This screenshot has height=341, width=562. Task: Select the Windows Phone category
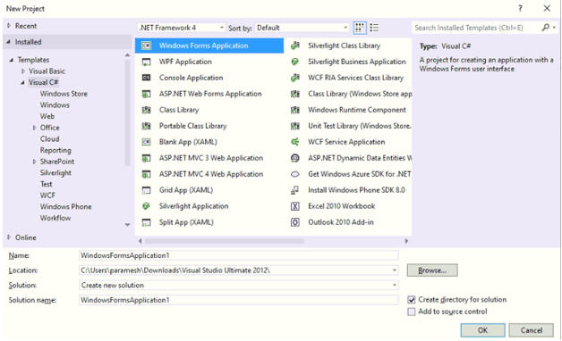(65, 206)
